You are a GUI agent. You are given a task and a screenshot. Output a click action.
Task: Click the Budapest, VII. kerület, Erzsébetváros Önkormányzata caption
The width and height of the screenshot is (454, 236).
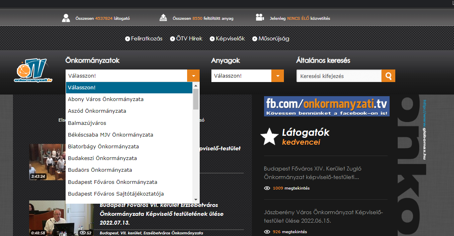[x=151, y=233]
